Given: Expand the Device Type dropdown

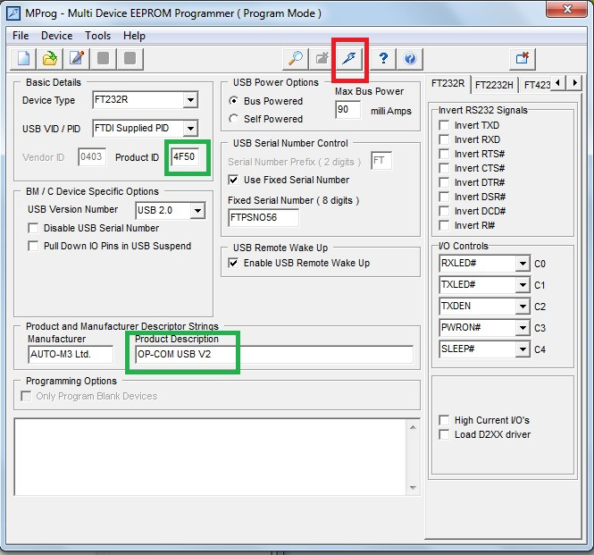Looking at the screenshot, I should tap(190, 100).
